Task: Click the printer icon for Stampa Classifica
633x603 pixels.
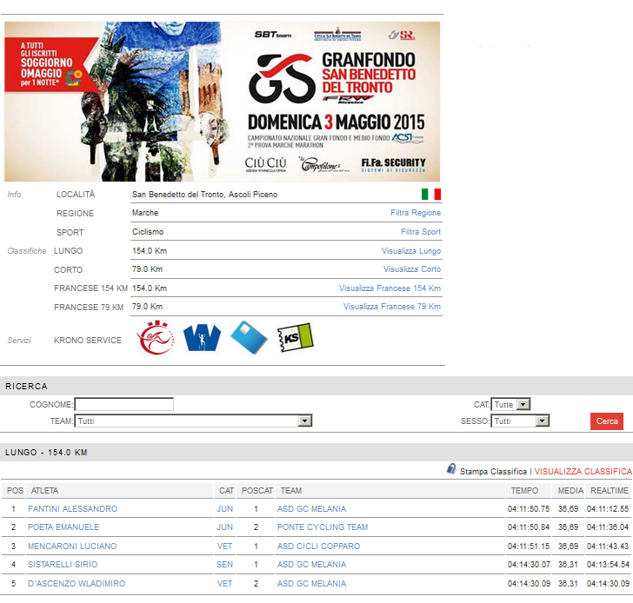Action: [x=451, y=468]
